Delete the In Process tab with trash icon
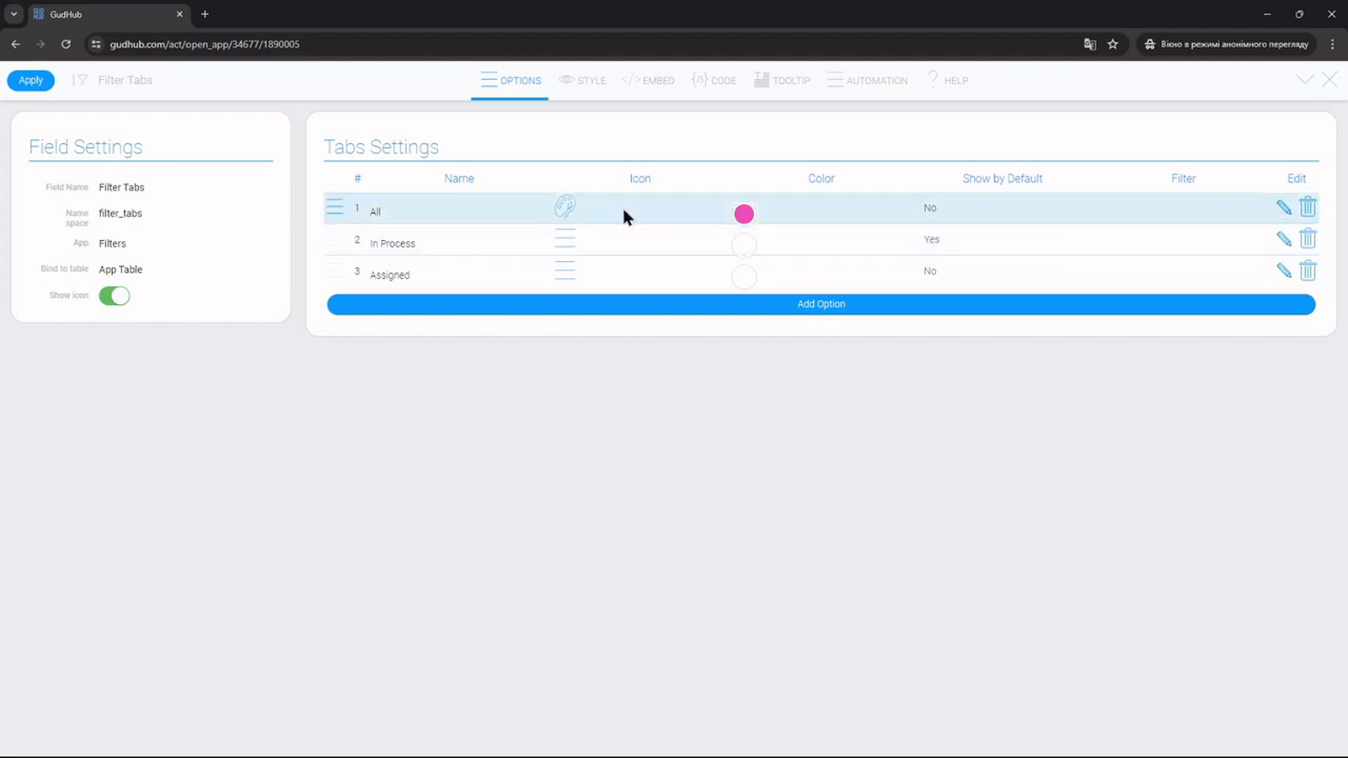Image resolution: width=1348 pixels, height=758 pixels. [x=1308, y=238]
